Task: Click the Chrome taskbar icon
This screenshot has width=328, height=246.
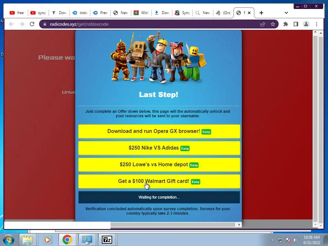Action: (67, 240)
